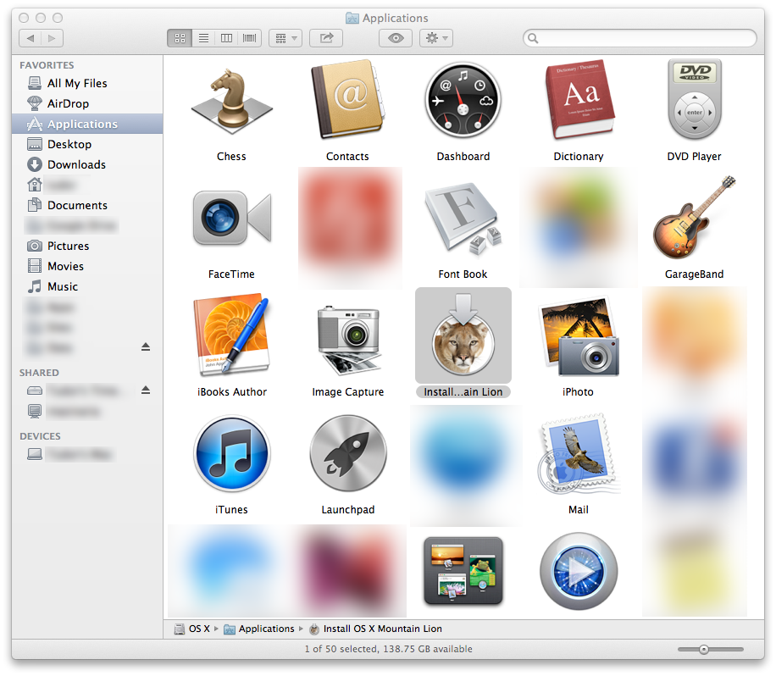Open Downloads in the sidebar

coord(87,164)
